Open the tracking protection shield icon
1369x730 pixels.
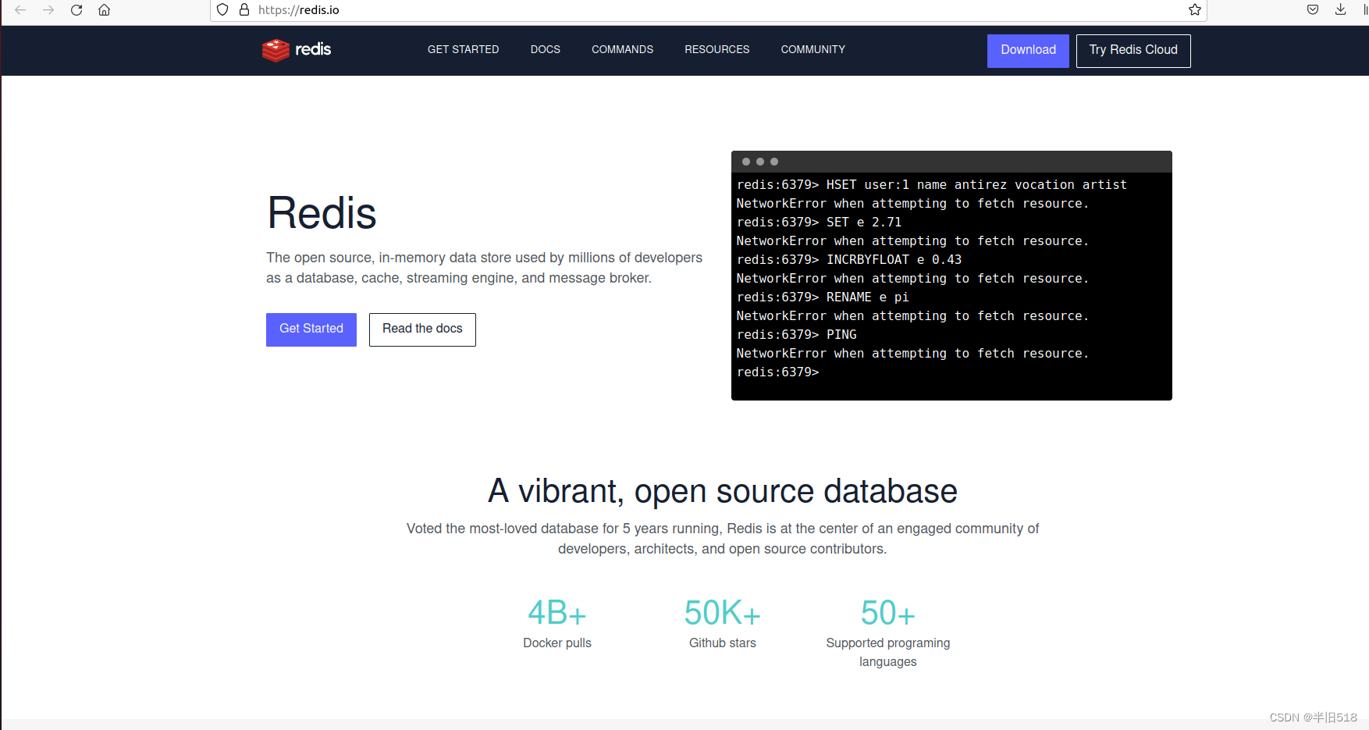tap(222, 10)
